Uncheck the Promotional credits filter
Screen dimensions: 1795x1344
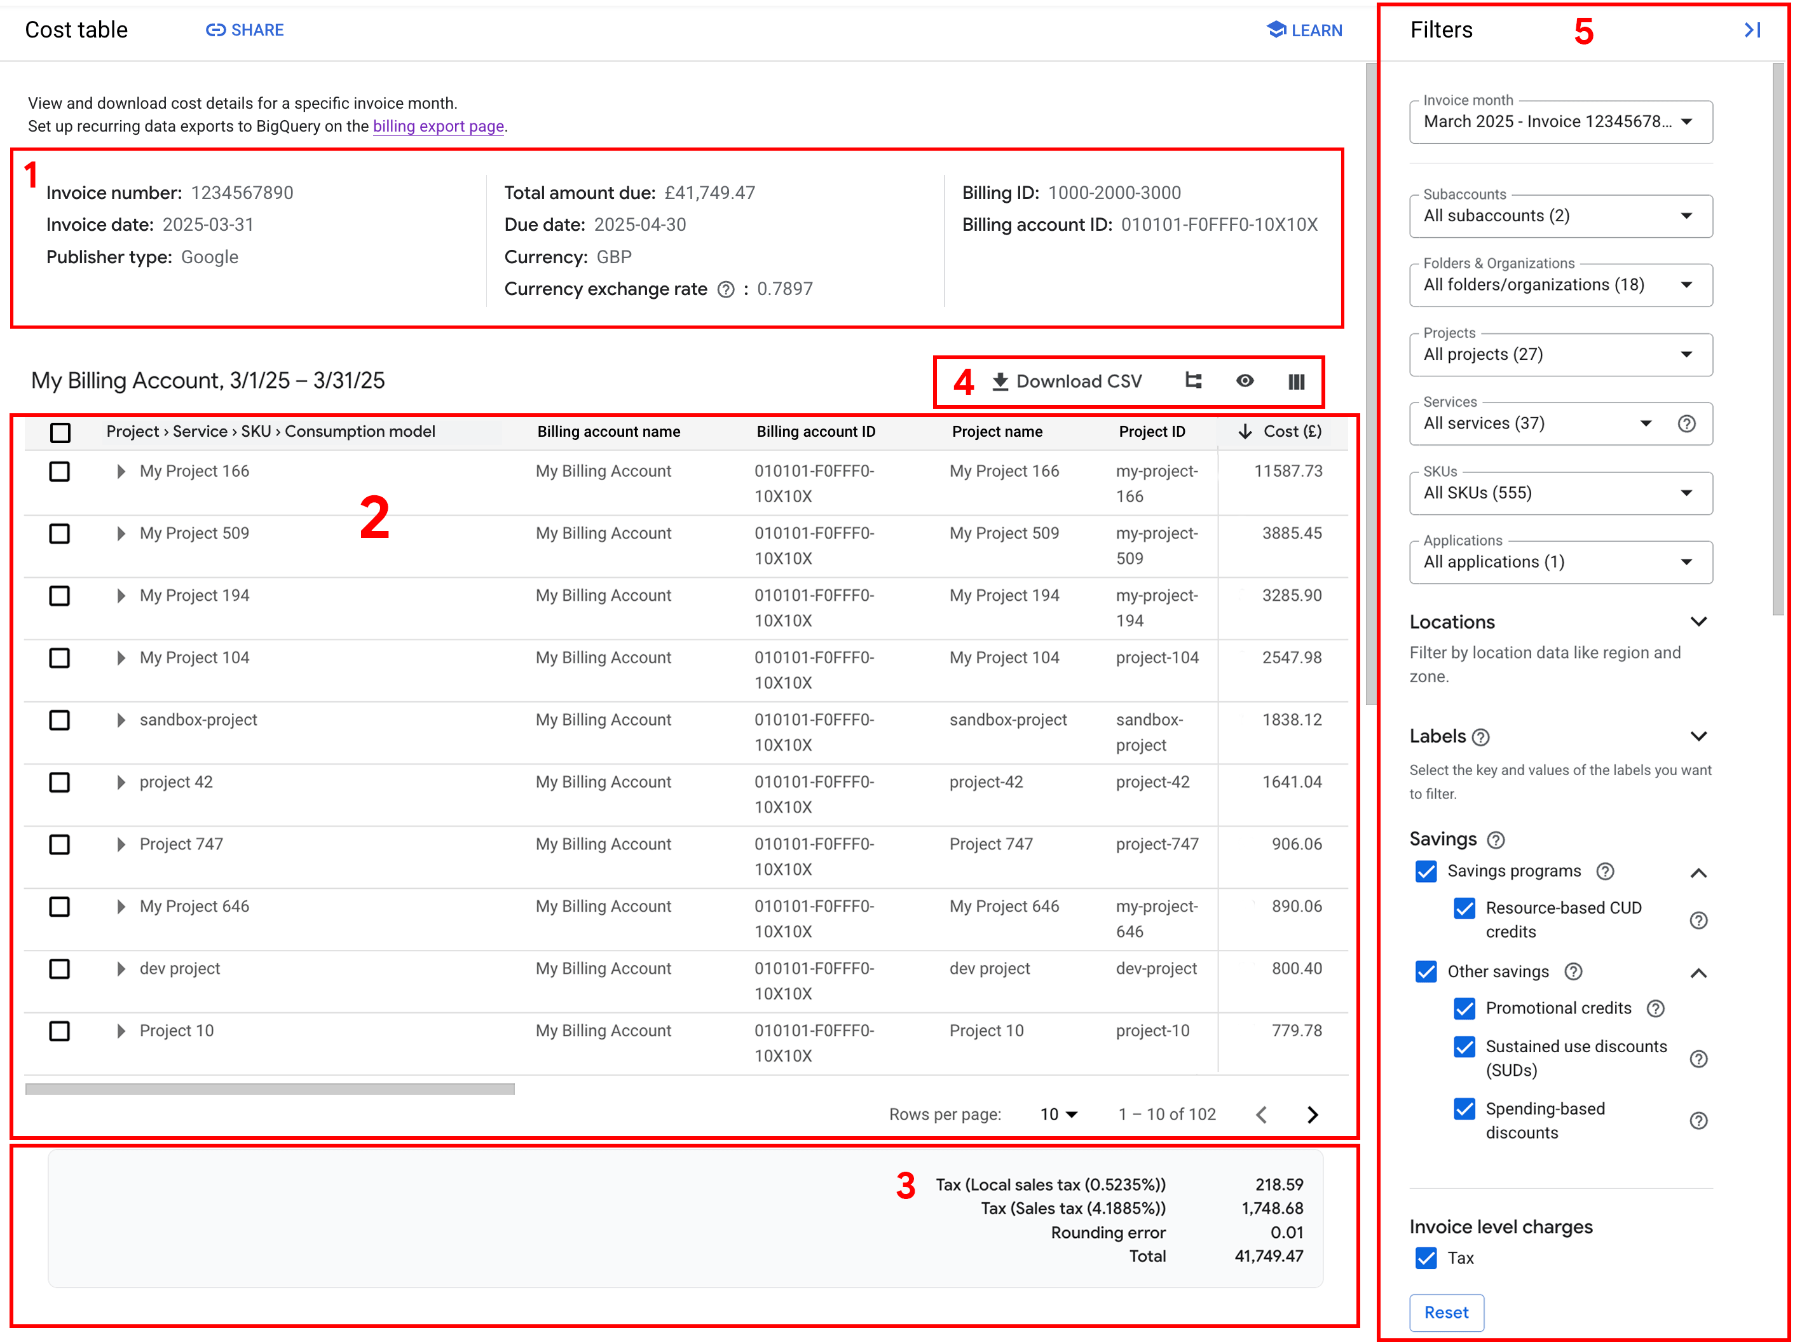pyautogui.click(x=1464, y=1008)
